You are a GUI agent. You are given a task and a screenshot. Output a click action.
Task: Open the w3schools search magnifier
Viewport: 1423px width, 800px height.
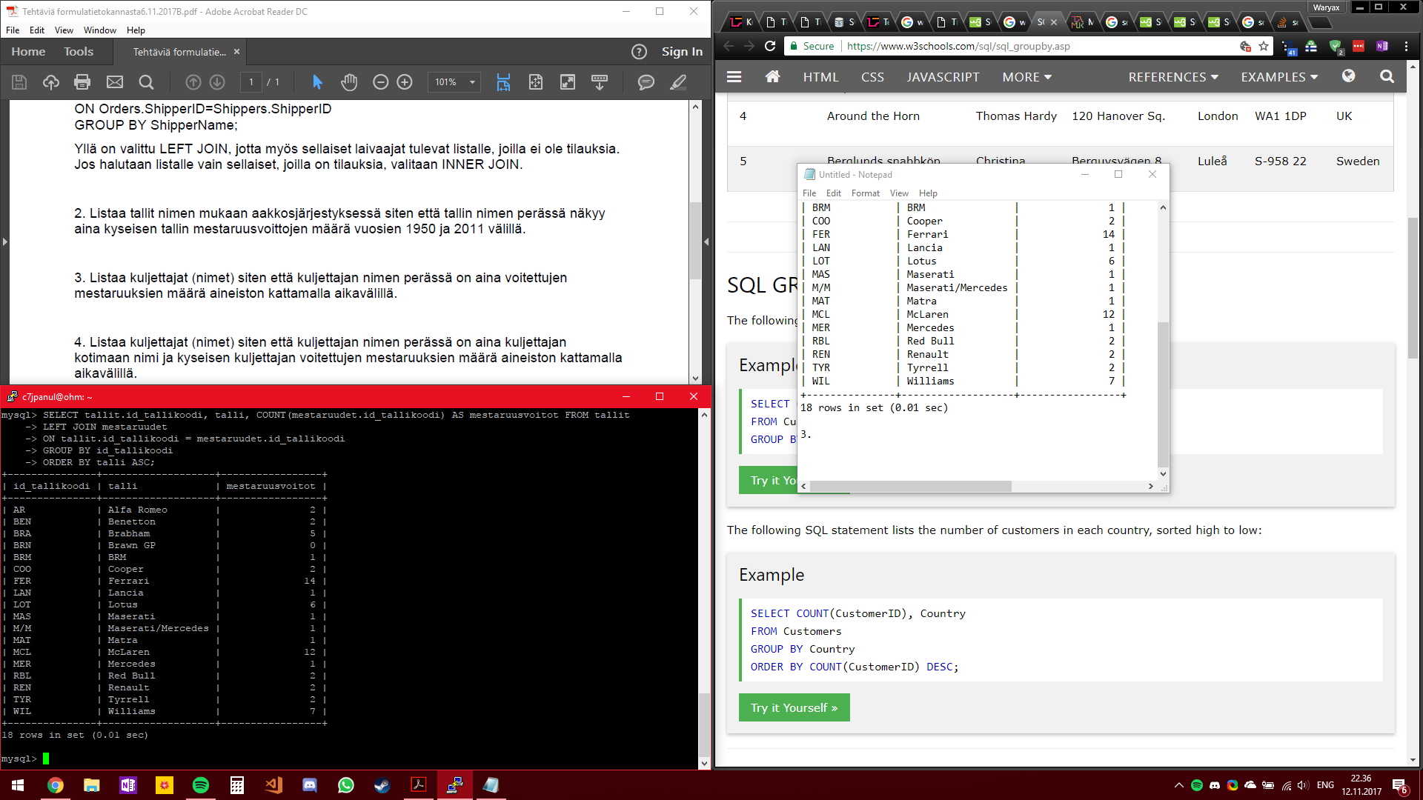1387,76
